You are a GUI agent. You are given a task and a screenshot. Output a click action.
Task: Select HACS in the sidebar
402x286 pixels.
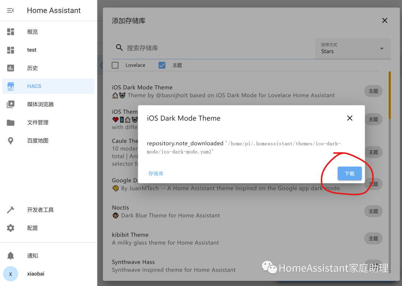point(48,86)
